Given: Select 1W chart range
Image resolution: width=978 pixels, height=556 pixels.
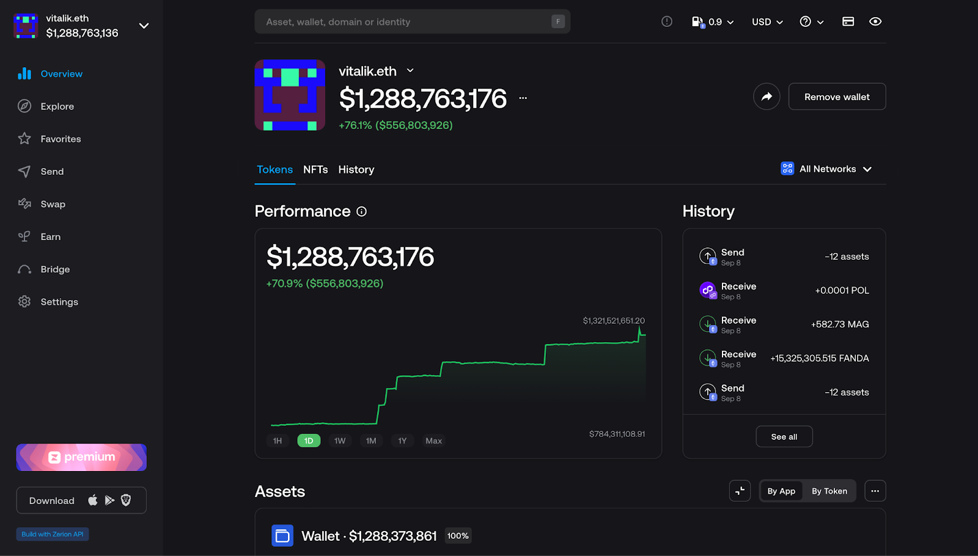Looking at the screenshot, I should (x=340, y=441).
